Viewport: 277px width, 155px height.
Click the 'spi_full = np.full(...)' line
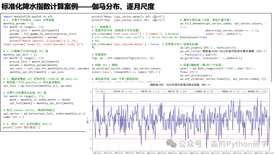37,86
